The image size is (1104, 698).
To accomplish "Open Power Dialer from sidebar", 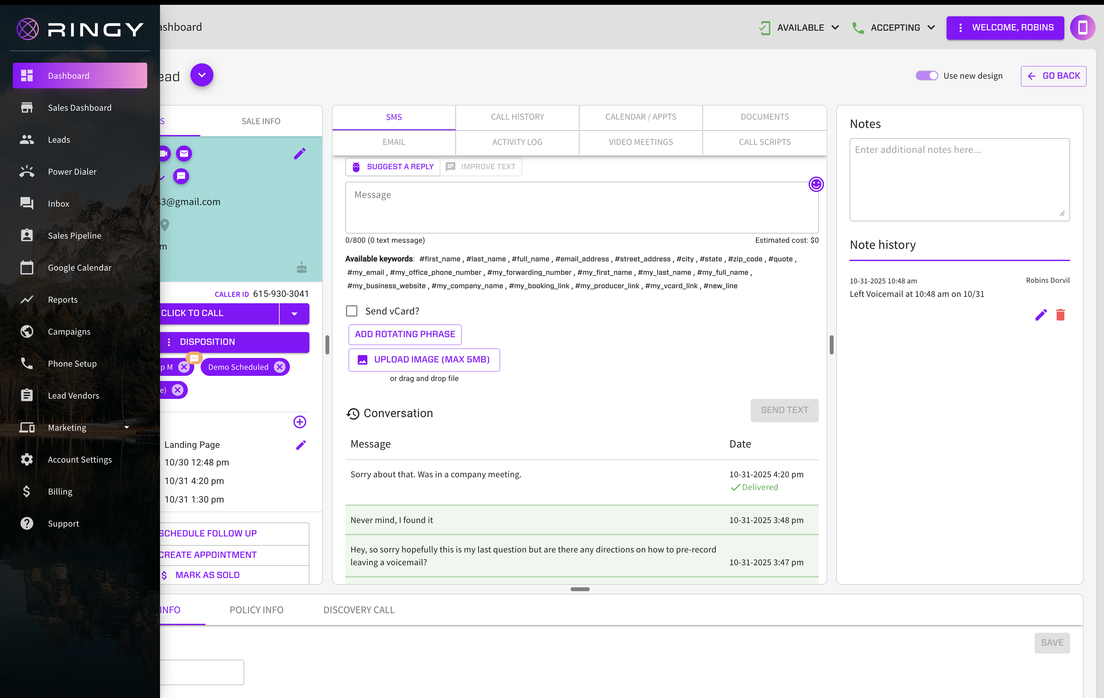I will point(72,171).
